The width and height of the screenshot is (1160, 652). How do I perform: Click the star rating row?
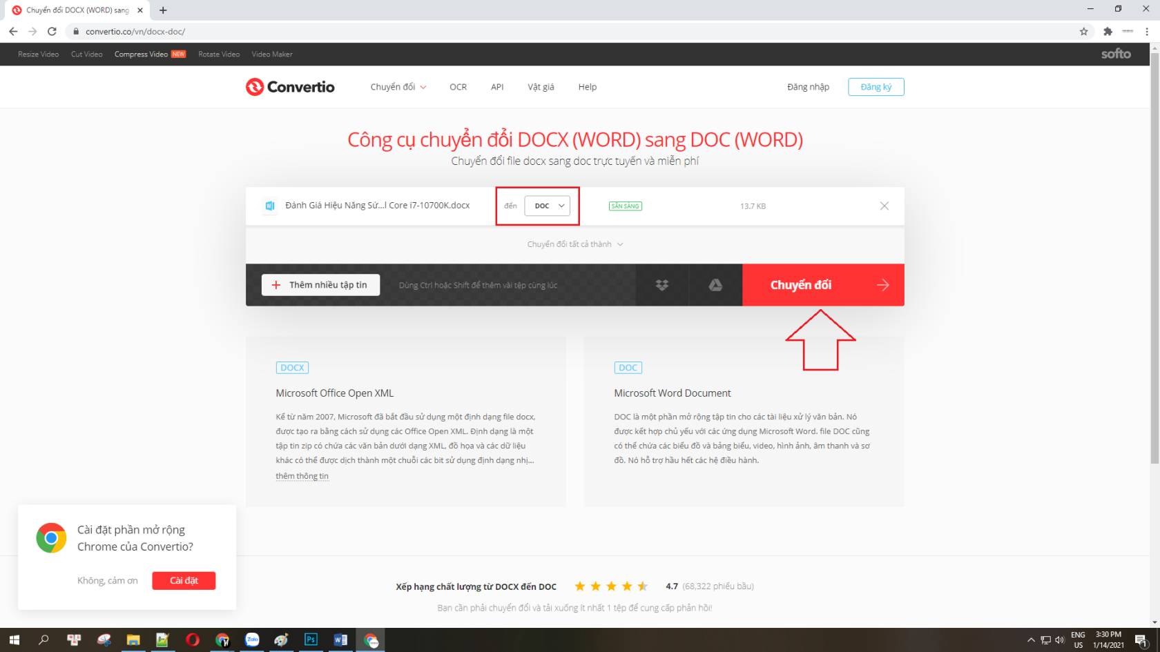611,586
